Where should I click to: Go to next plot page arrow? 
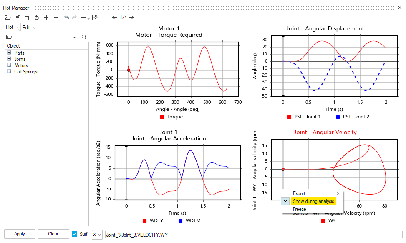pos(131,17)
